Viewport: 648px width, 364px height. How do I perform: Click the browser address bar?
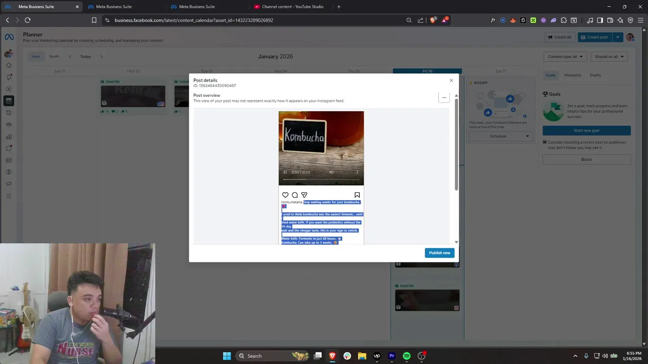pos(258,20)
